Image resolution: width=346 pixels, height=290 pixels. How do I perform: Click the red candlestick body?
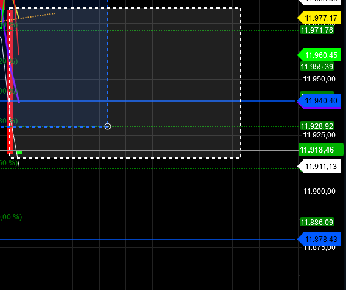pyautogui.click(x=10, y=81)
